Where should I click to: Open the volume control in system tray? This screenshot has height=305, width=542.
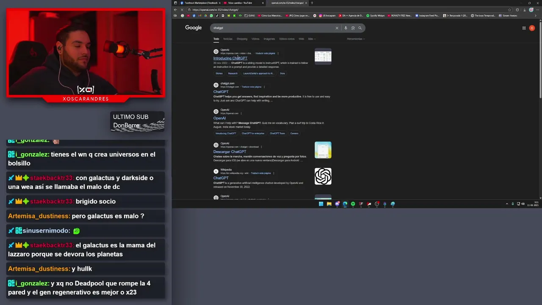coord(523,204)
